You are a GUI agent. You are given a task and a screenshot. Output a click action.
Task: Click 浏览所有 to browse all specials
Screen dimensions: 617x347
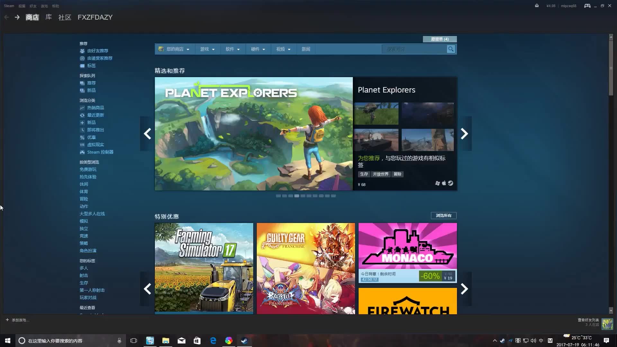[443, 216]
